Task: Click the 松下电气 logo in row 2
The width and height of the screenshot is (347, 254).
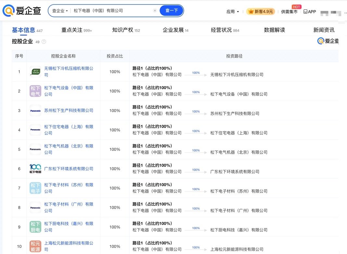Action: [35, 91]
